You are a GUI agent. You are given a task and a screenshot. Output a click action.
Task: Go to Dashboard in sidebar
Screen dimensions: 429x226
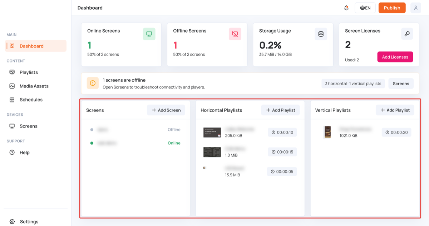click(x=36, y=46)
